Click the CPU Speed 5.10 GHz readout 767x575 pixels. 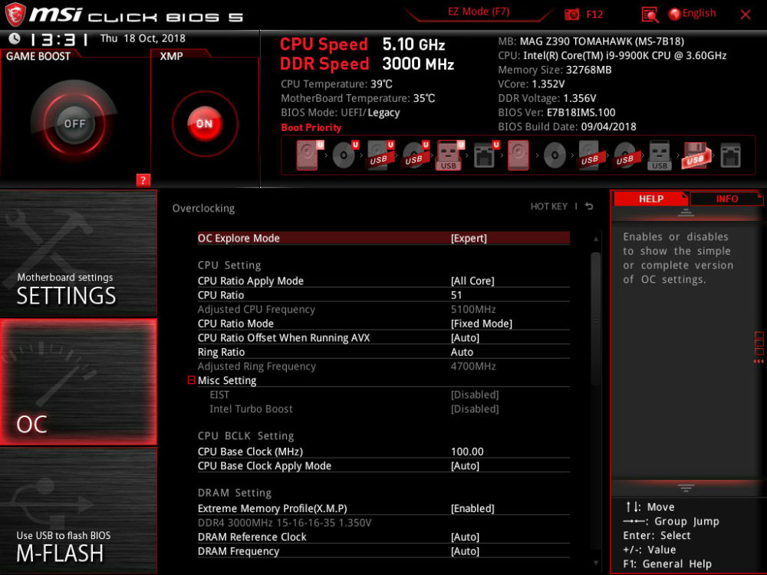362,44
